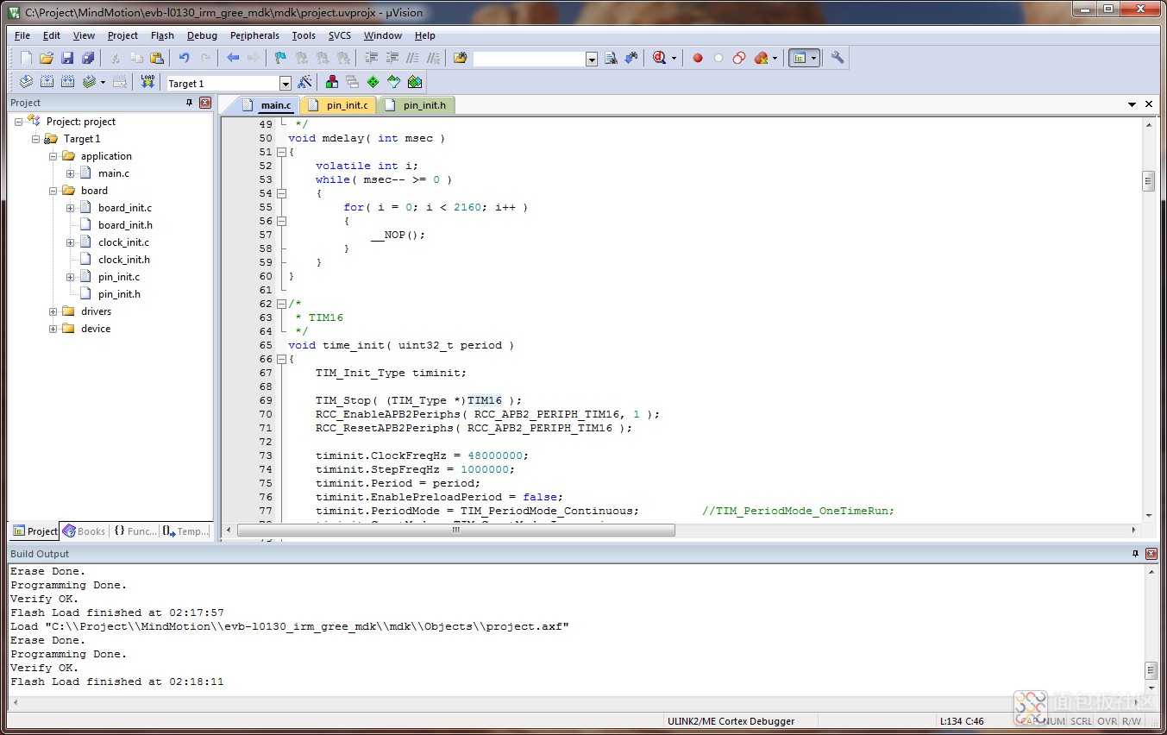Open the Debug menu
Viewport: 1167px width, 735px height.
point(202,35)
